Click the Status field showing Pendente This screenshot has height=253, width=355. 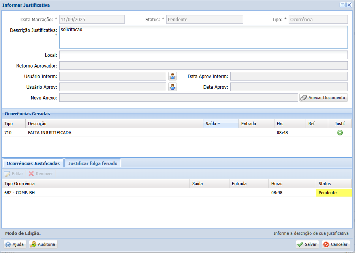(205, 19)
